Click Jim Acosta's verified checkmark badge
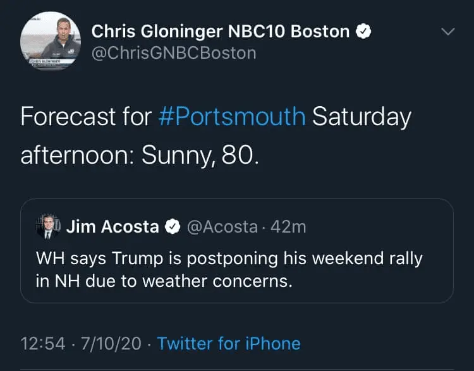 pos(173,227)
